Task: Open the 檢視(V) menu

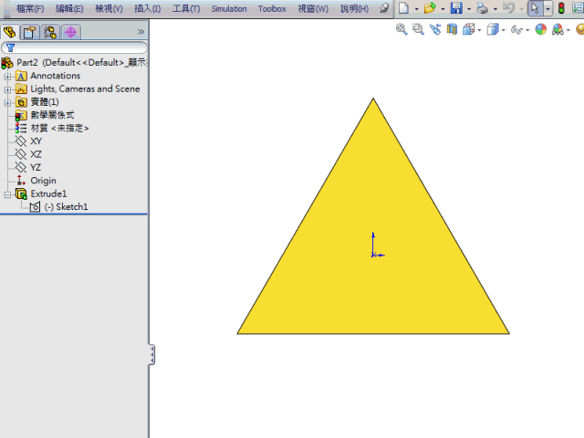Action: [109, 8]
